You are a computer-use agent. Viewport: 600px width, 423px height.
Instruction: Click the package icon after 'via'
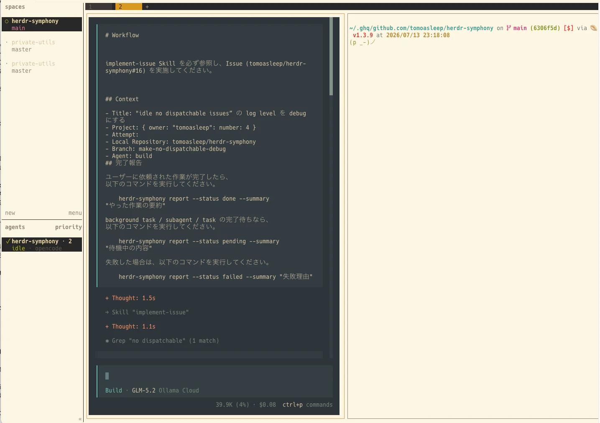click(594, 28)
